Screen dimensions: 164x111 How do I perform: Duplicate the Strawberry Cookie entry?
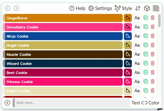coord(146,27)
